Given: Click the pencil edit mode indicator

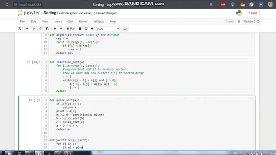Looking at the screenshot, I should (239, 22).
